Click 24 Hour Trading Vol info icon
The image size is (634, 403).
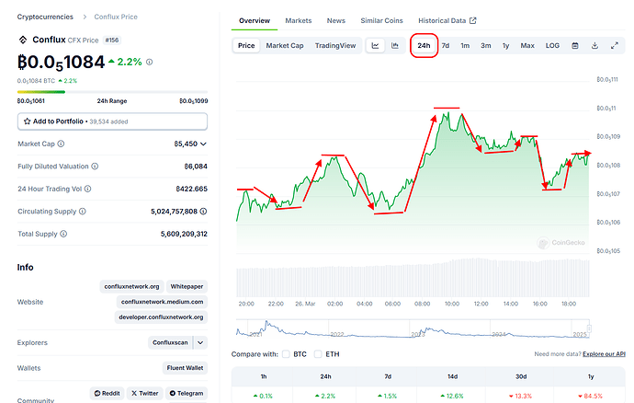pyautogui.click(x=87, y=189)
